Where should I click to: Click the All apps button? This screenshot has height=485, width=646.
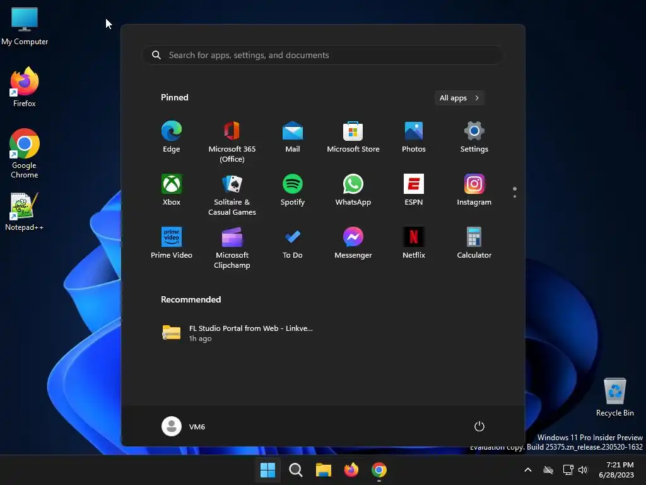pyautogui.click(x=459, y=98)
